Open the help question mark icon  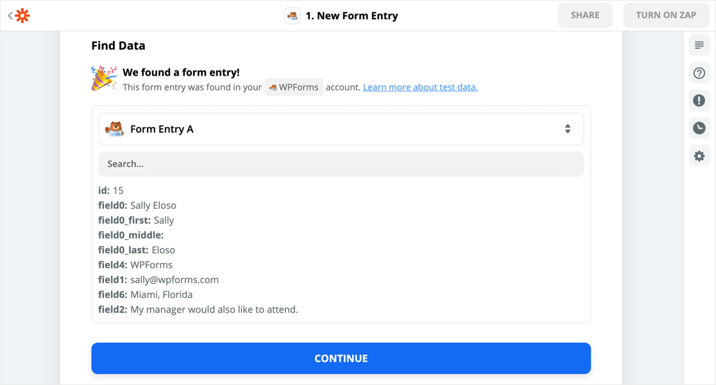tap(699, 73)
